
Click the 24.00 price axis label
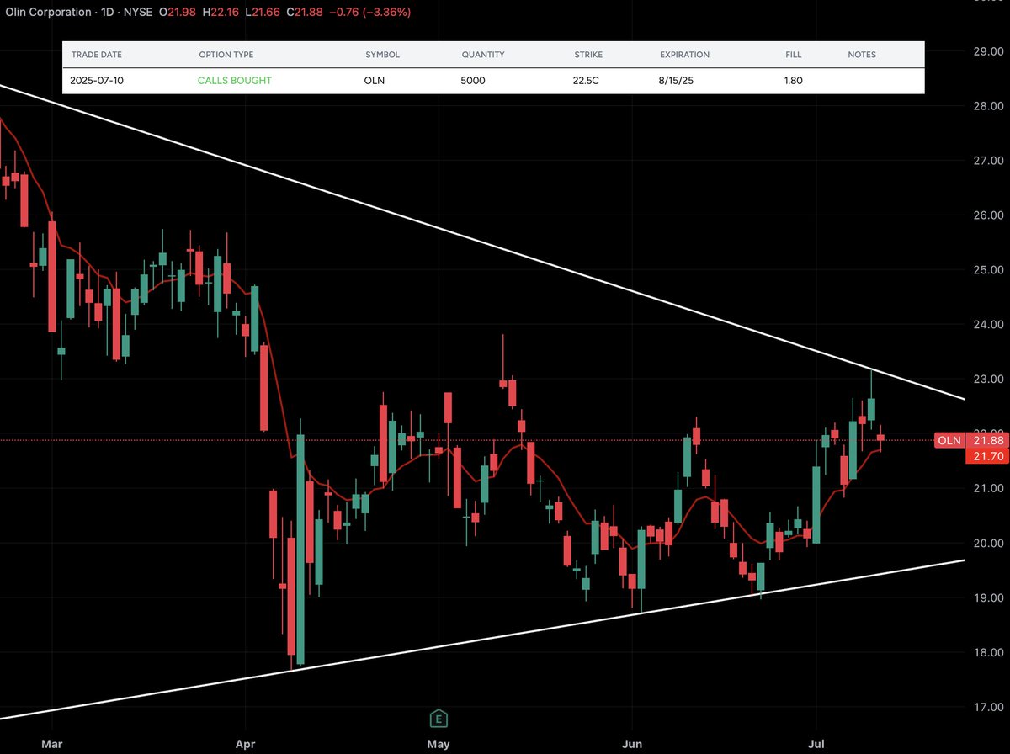tap(986, 325)
